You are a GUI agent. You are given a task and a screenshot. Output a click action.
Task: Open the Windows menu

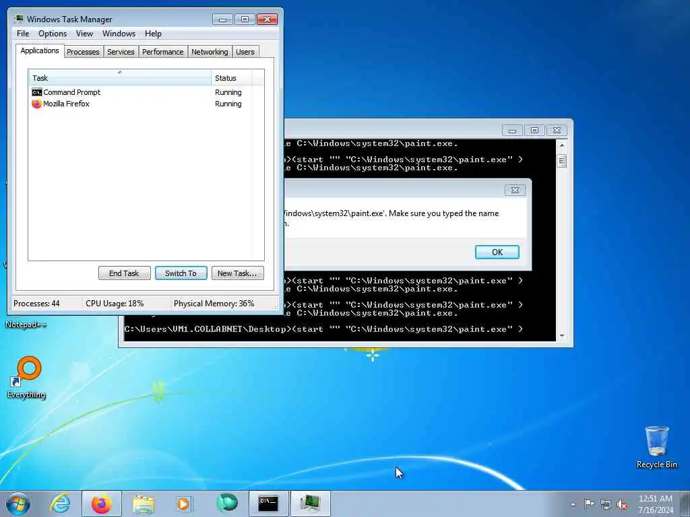coord(119,34)
